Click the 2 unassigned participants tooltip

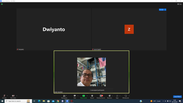coord(101,90)
